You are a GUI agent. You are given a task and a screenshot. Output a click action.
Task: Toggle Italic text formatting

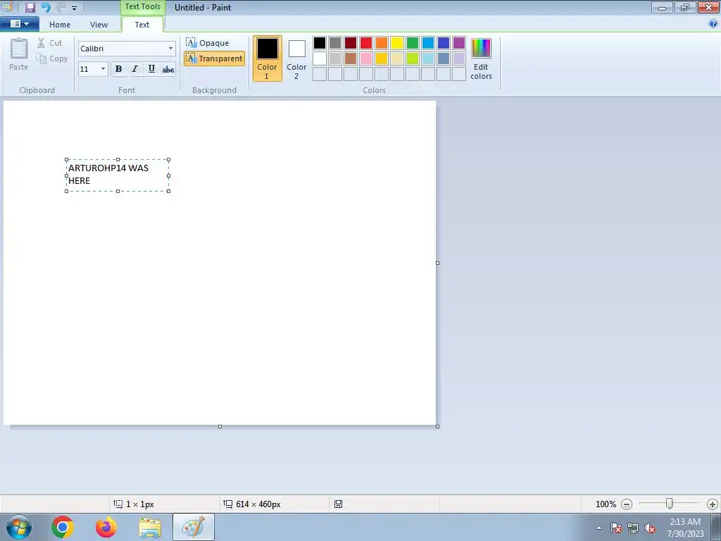(x=134, y=69)
